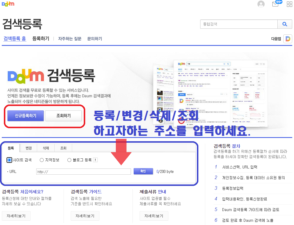This screenshot has width=294, height=225.
Task: Open the user profile avatar icon
Action: pos(261,4)
